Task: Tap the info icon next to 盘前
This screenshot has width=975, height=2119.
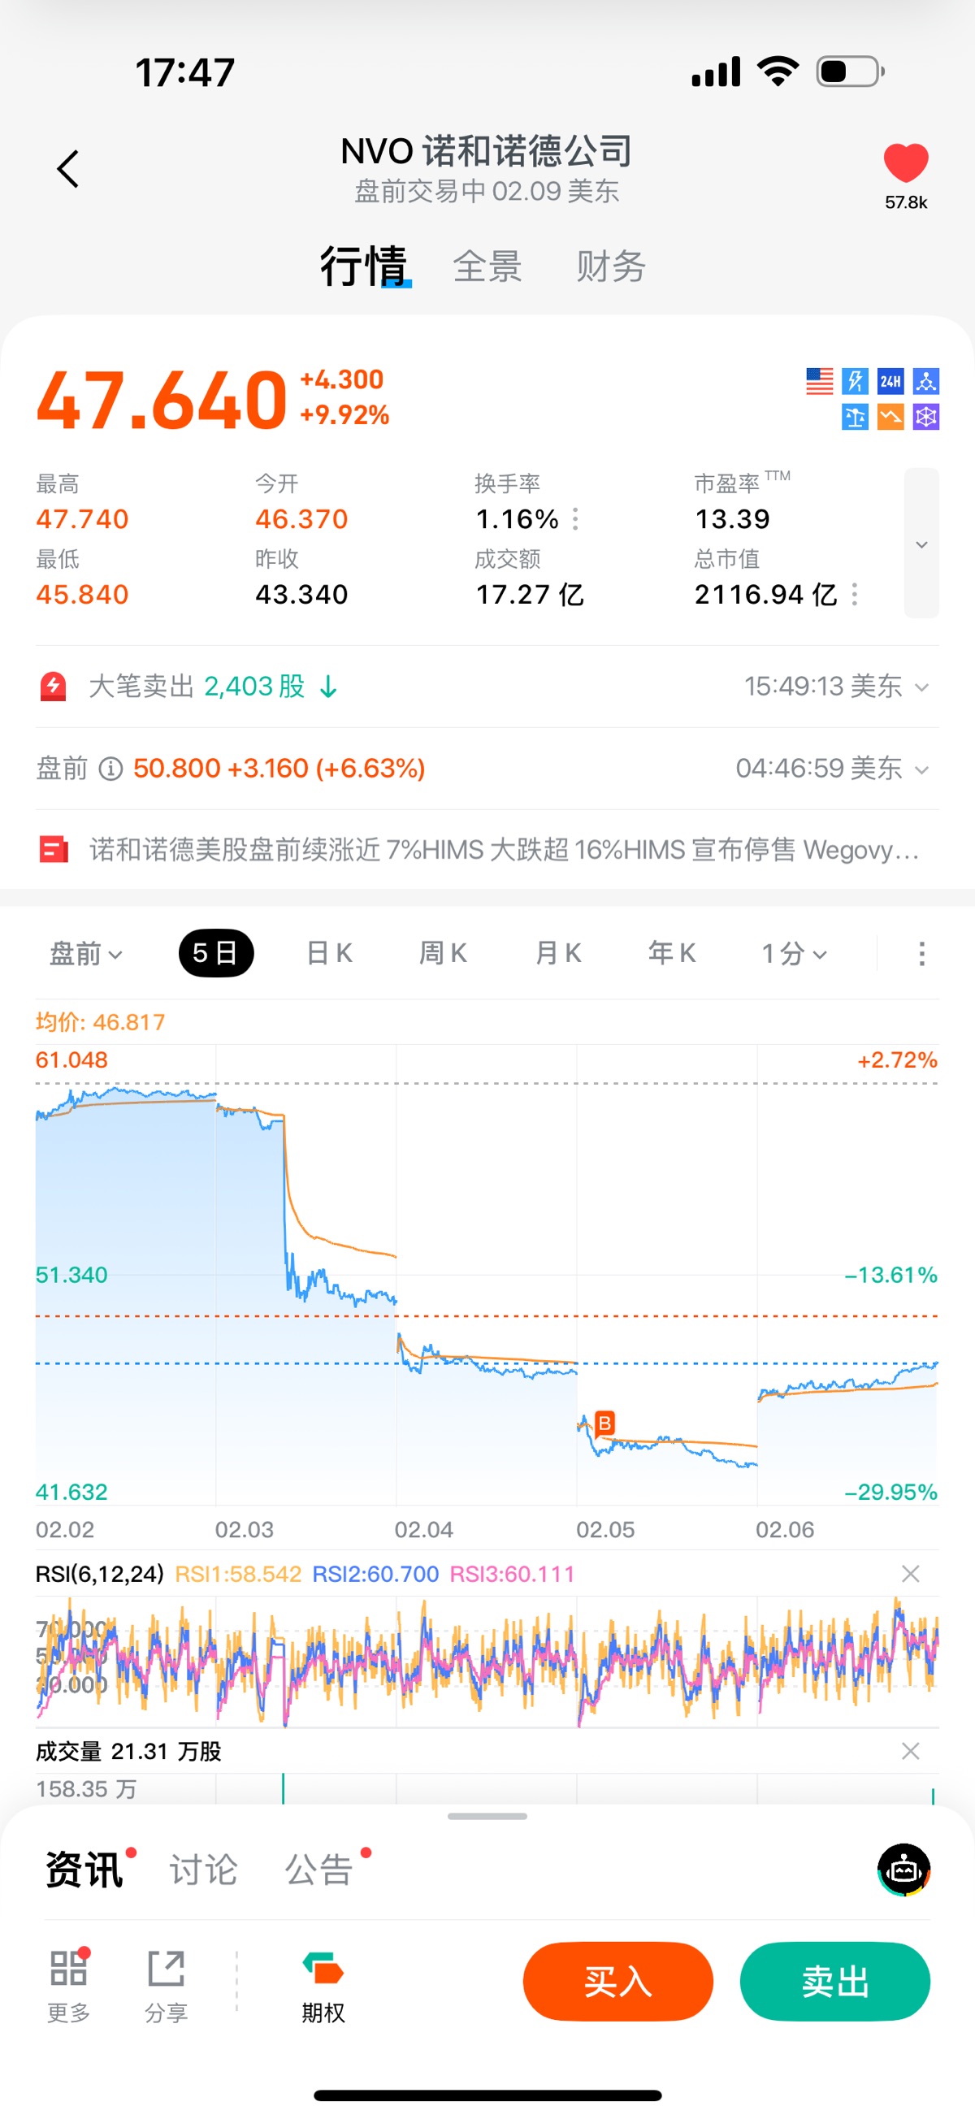Action: 110,769
